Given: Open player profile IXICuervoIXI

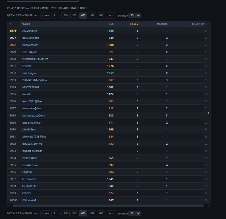Looking at the screenshot, I should point(29,30).
